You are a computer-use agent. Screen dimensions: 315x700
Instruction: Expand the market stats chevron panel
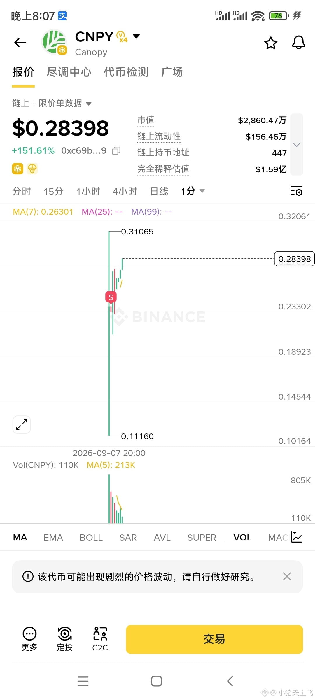297,145
